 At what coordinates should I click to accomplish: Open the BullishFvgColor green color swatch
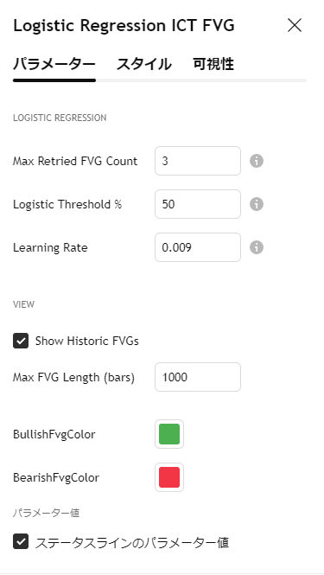click(x=169, y=434)
